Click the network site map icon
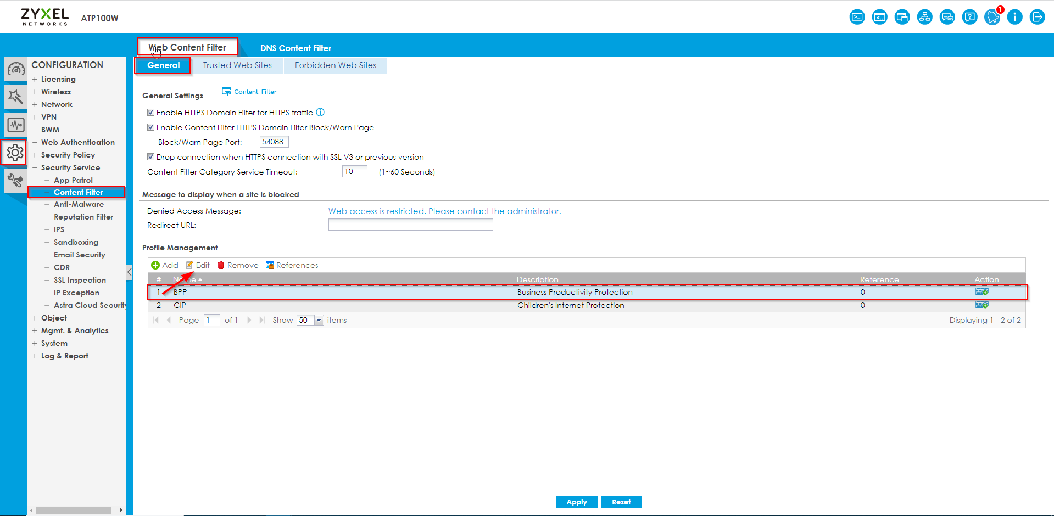The image size is (1054, 516). (x=925, y=17)
